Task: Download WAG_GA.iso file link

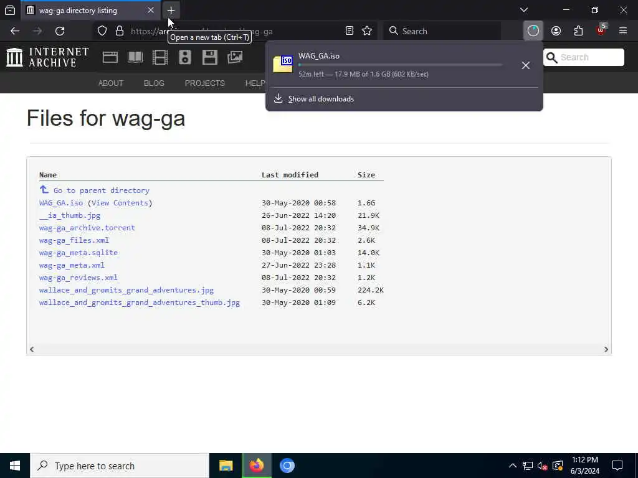Action: (x=61, y=203)
